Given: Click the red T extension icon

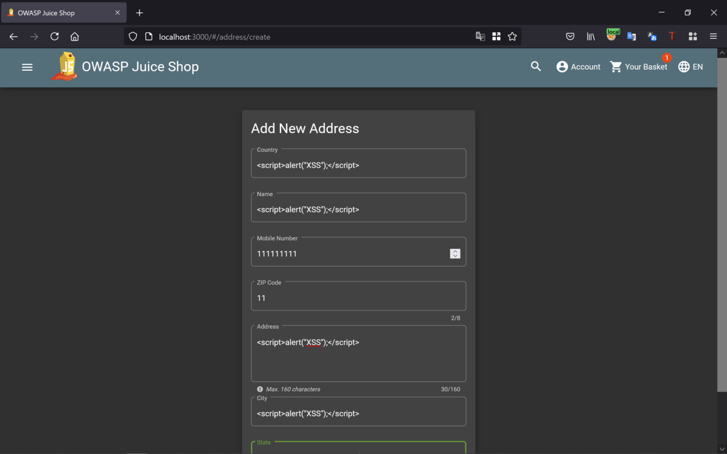Looking at the screenshot, I should (672, 37).
